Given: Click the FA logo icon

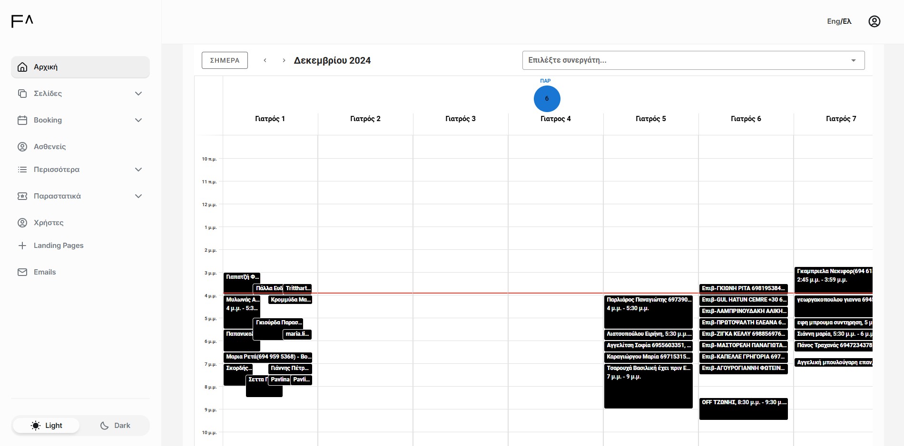Looking at the screenshot, I should (x=22, y=21).
